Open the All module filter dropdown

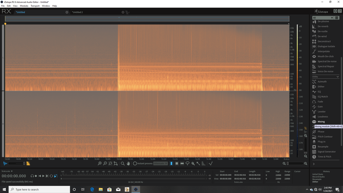click(323, 18)
